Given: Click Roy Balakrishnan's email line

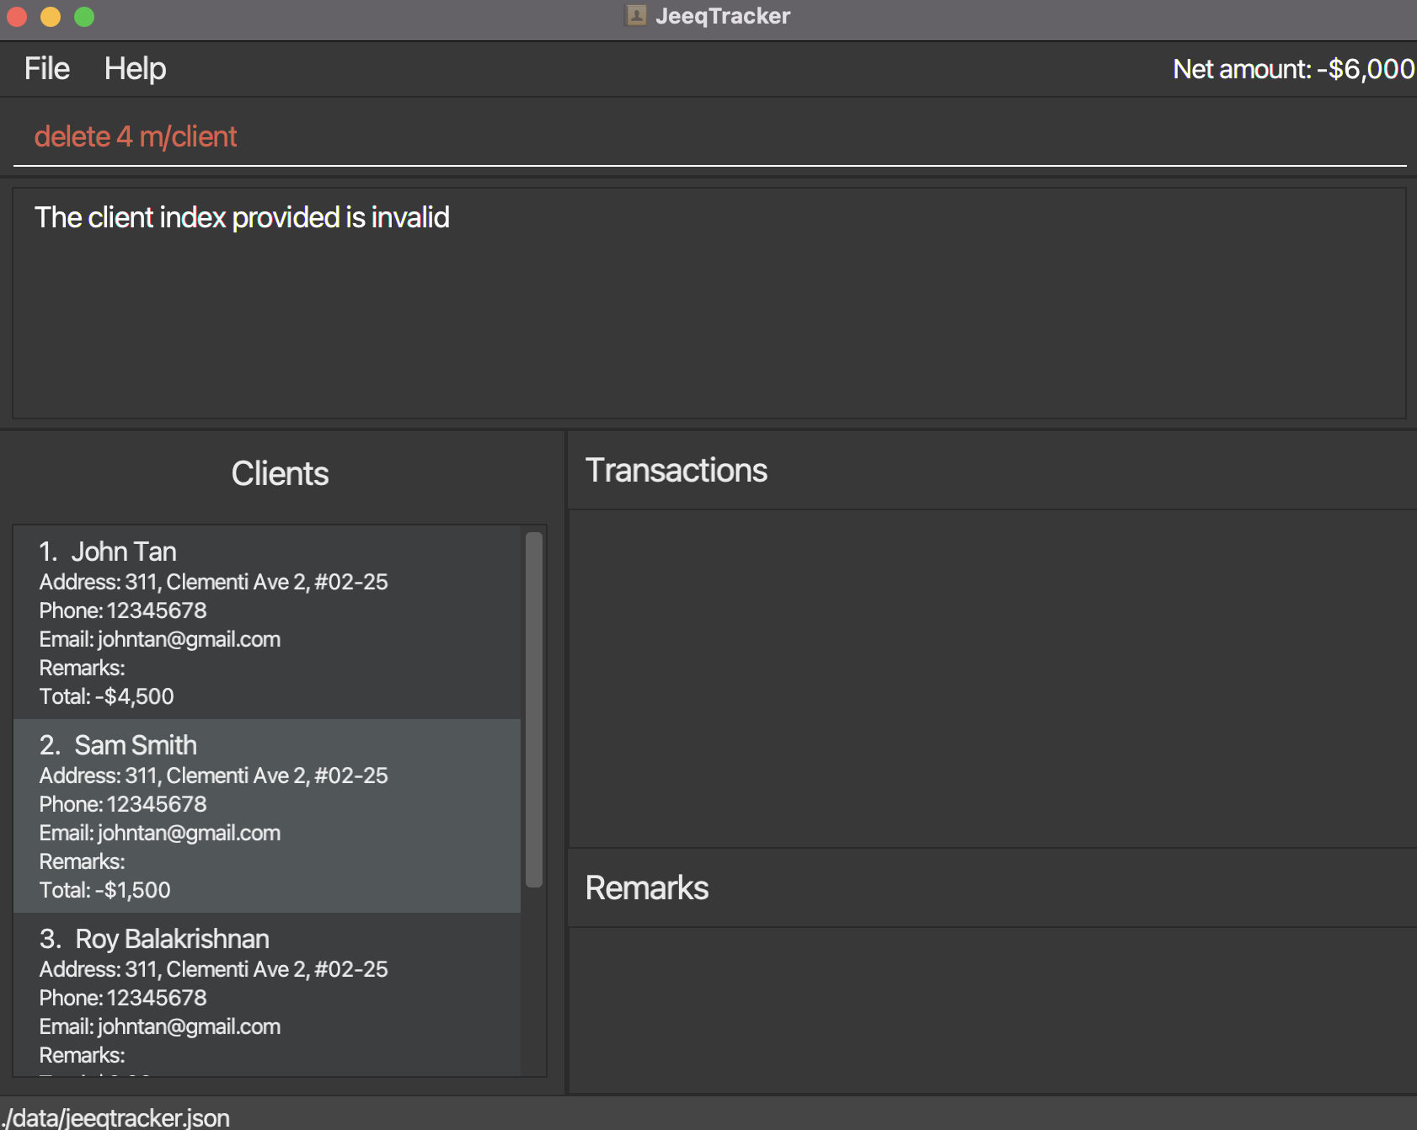Looking at the screenshot, I should point(160,1026).
